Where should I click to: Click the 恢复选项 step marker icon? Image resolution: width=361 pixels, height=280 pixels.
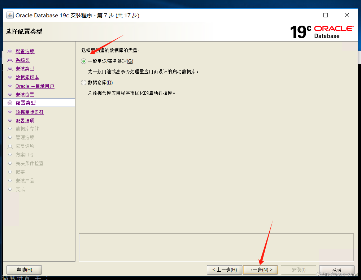point(10,146)
